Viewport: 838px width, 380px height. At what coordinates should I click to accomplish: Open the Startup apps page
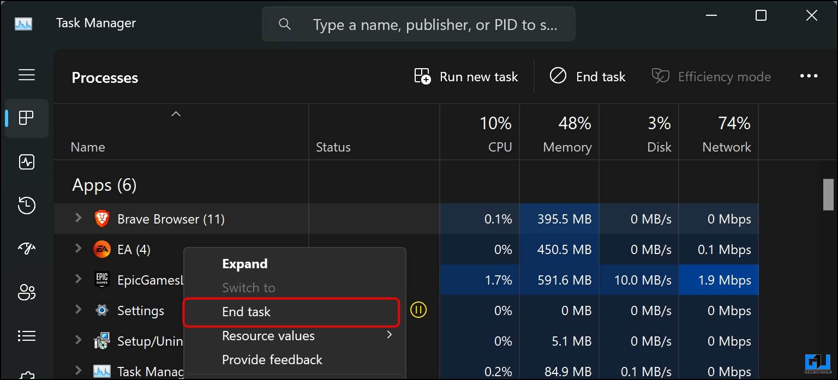pyautogui.click(x=26, y=249)
